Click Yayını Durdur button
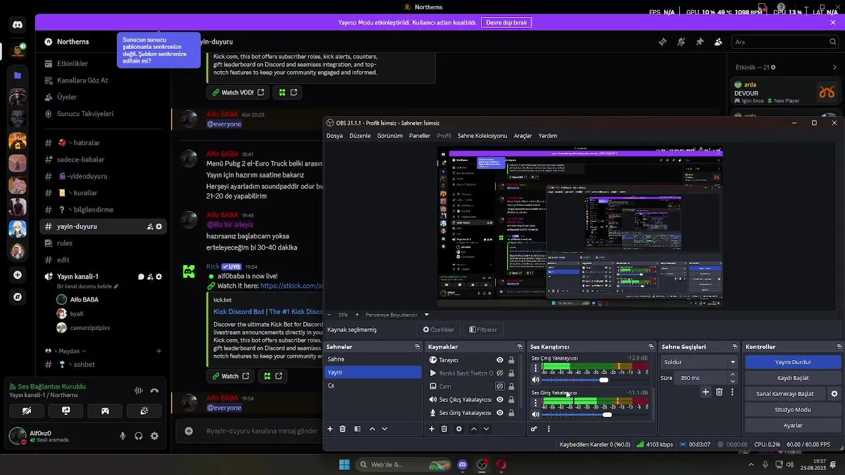Screen dimensions: 845x475 pyautogui.click(x=793, y=362)
